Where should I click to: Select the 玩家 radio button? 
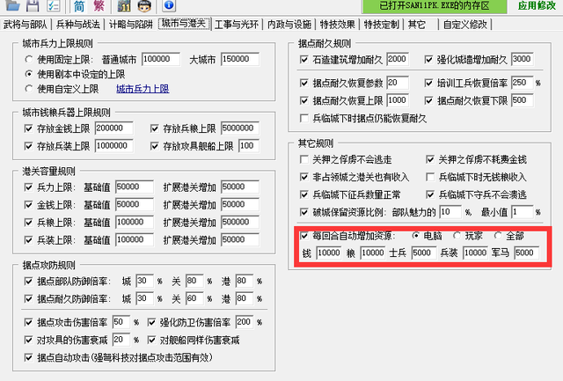pos(457,236)
